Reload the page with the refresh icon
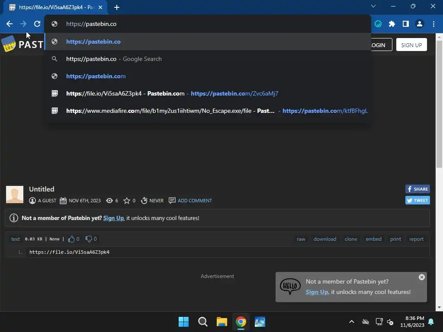The height and width of the screenshot is (332, 443). (x=37, y=24)
